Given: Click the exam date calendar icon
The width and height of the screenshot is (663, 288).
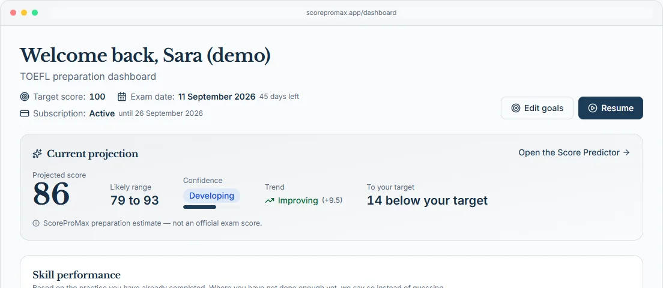Looking at the screenshot, I should (122, 97).
